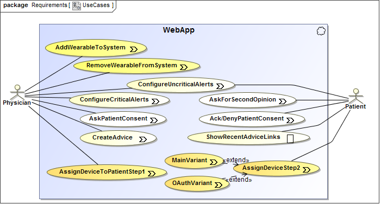Click the arrow icon on AskPatientConsent
381x204 pixels.
coord(154,120)
